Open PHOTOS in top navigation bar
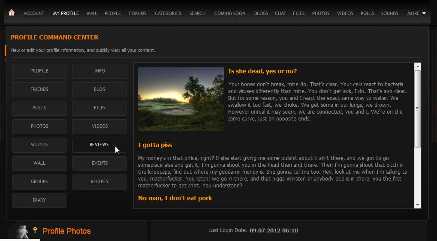The image size is (437, 241). [x=320, y=13]
